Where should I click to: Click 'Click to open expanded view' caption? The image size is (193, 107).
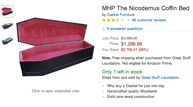tap(55, 91)
